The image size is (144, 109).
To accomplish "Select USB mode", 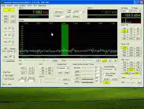I will 131,48.
